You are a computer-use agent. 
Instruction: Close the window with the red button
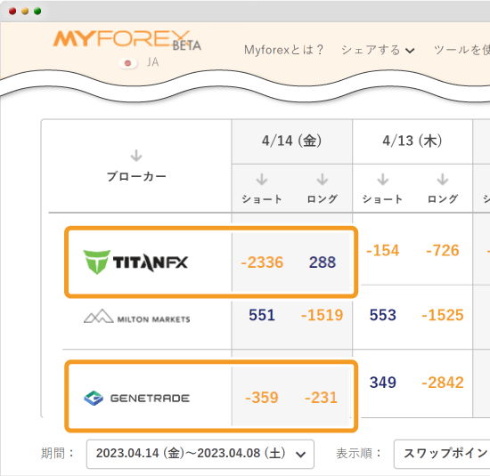[12, 12]
